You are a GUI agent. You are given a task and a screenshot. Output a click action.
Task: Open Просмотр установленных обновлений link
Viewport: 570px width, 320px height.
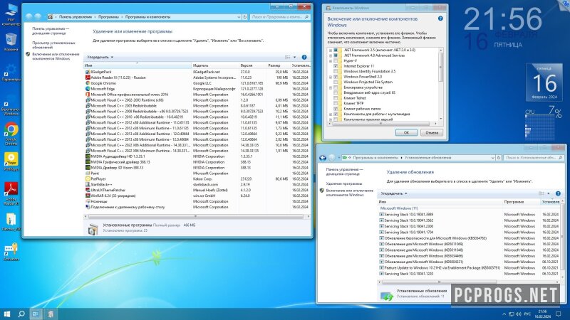53,45
